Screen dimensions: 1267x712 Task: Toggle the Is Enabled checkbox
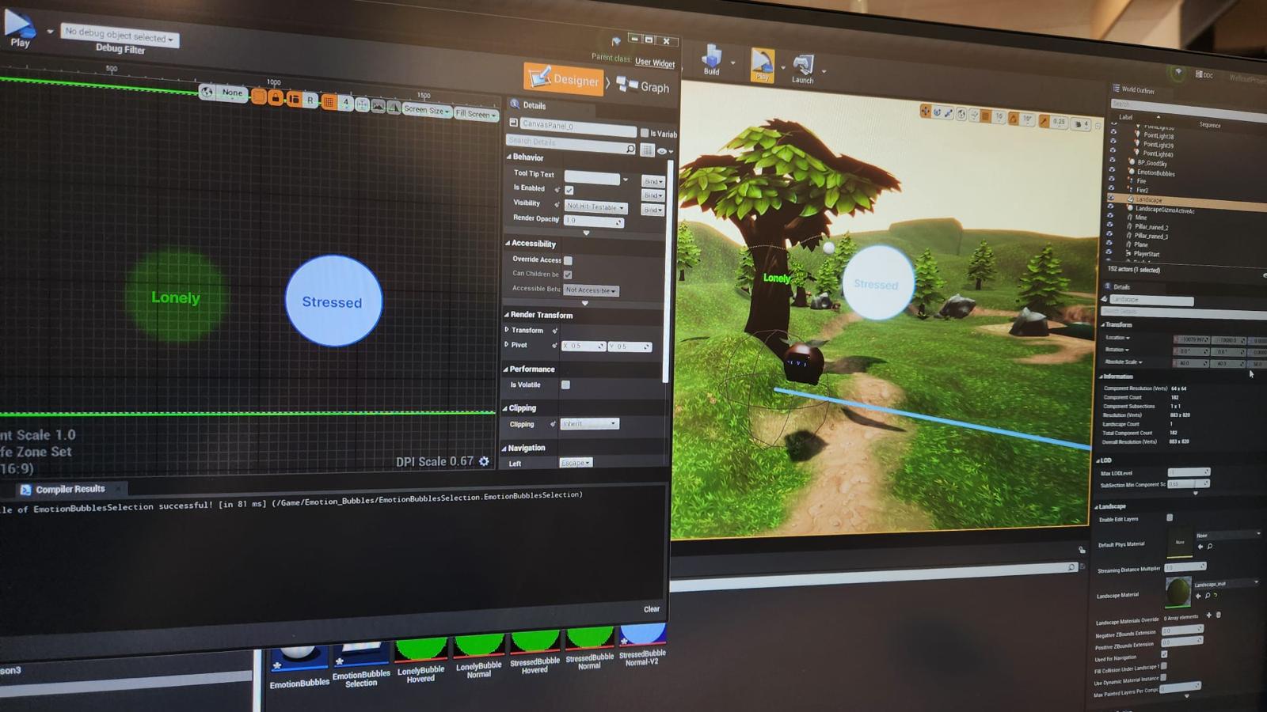click(x=569, y=190)
